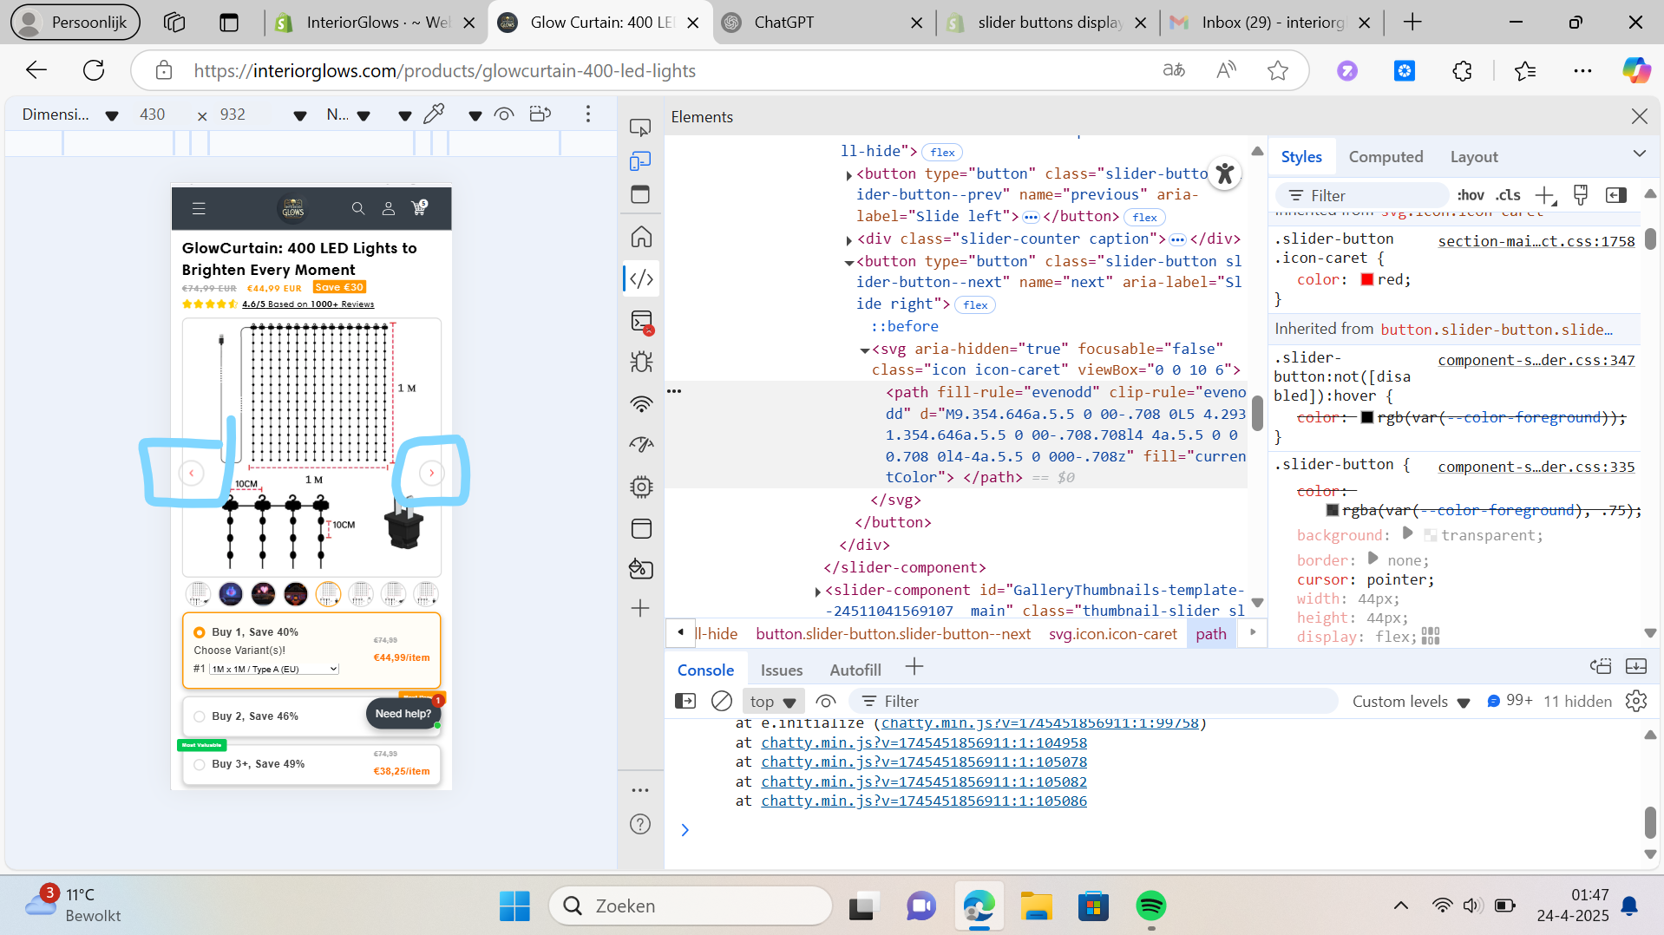Click the Need help? chat button
1664x935 pixels.
coord(403,714)
